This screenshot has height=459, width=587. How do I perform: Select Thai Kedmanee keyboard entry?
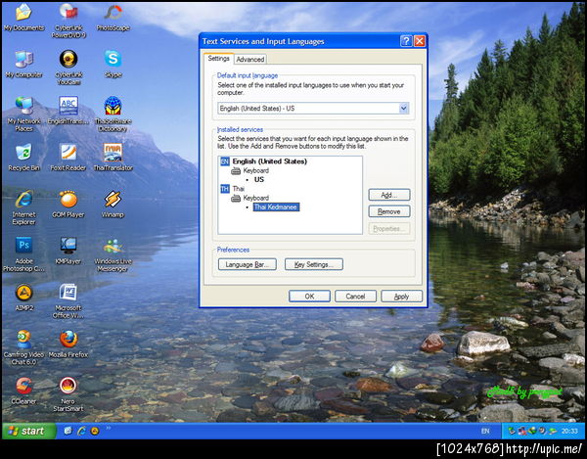tap(276, 207)
